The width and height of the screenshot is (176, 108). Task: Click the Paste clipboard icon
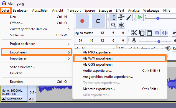[149, 33]
